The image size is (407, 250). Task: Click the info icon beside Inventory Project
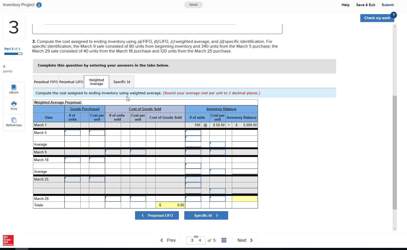pos(39,5)
